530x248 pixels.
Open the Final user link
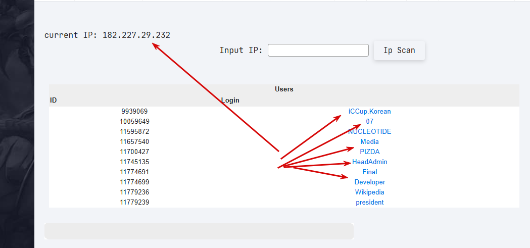click(x=369, y=172)
